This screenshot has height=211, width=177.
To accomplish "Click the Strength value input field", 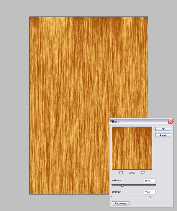I will pyautogui.click(x=150, y=192).
